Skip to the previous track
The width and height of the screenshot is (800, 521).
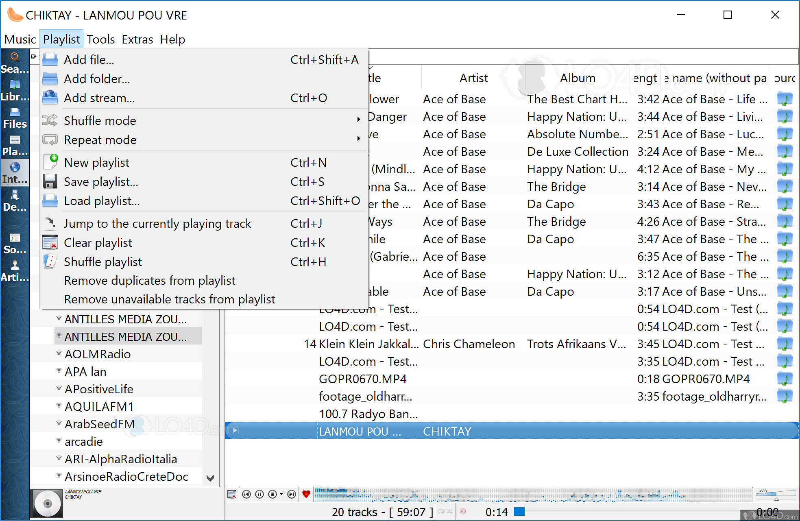point(246,494)
